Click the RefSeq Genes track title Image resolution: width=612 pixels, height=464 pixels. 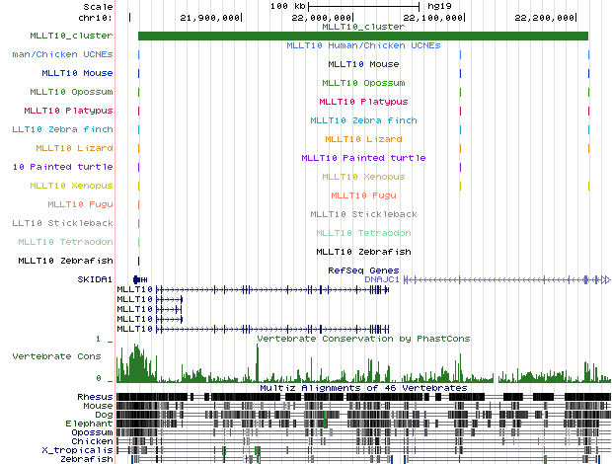362,270
